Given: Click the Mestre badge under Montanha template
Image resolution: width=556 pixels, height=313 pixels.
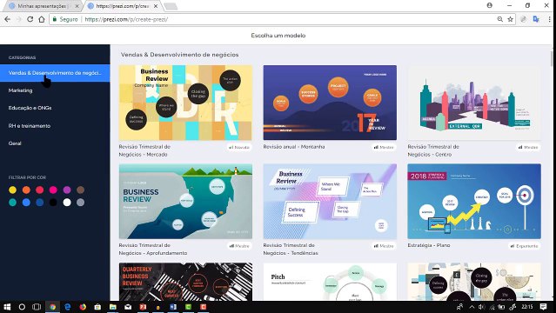Looking at the screenshot, I should 384,147.
